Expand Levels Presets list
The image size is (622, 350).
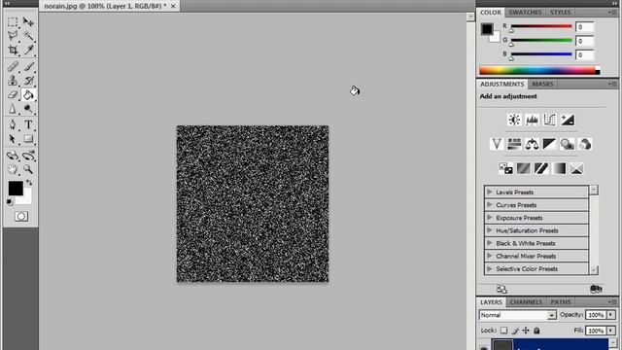pos(490,192)
